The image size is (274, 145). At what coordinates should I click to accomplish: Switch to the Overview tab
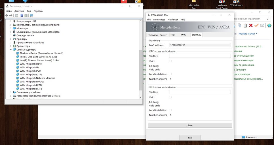(153, 35)
